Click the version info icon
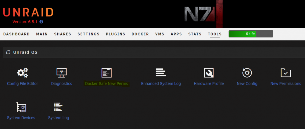Screen dimensions: 305x129 pyautogui.click(x=41, y=22)
